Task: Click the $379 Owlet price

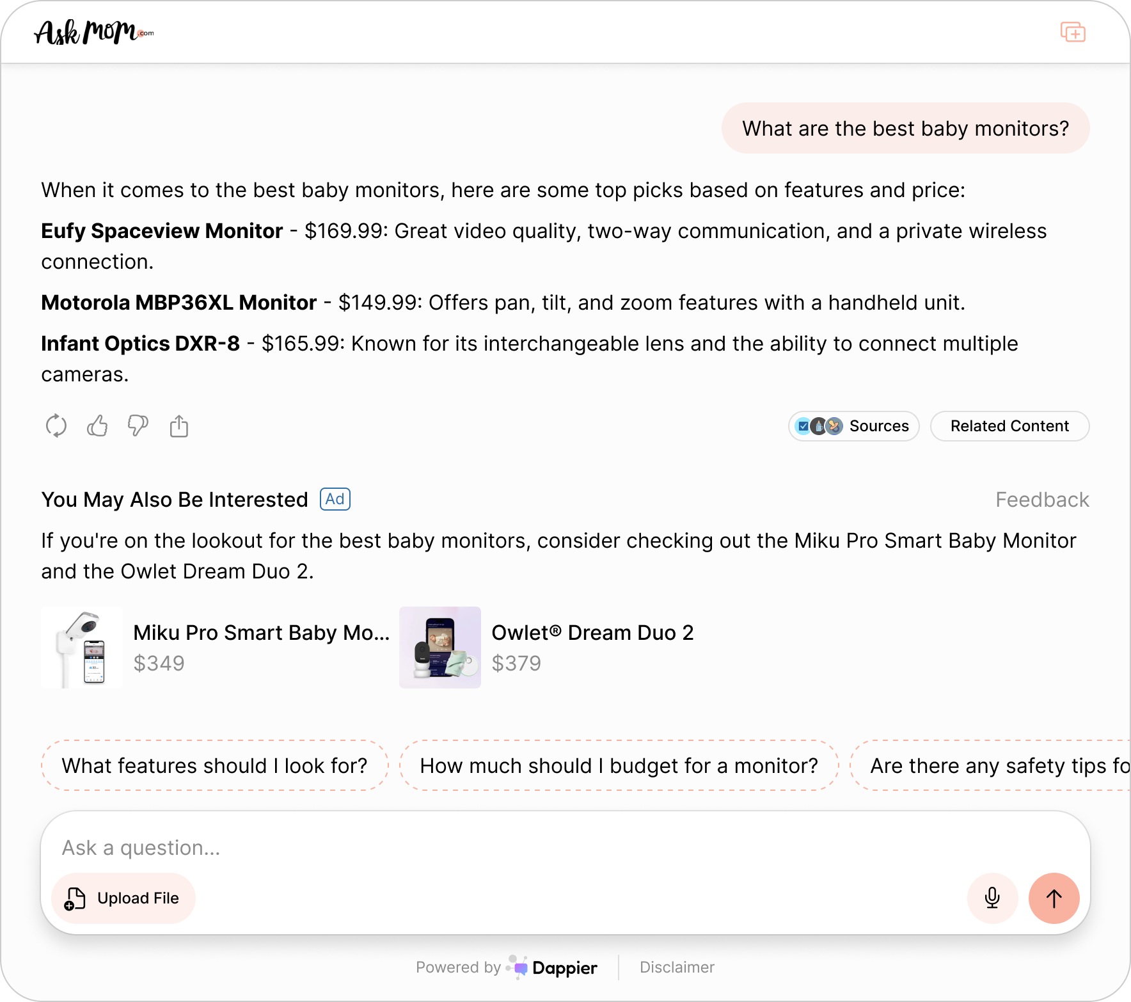Action: click(516, 664)
